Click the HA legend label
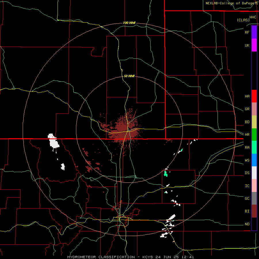This screenshot has width=259, height=259. coord(247,96)
